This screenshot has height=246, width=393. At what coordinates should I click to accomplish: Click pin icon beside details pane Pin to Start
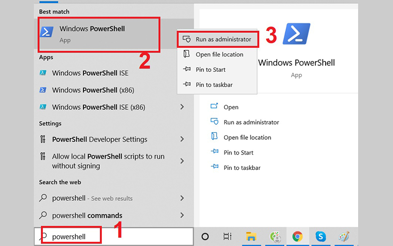tap(215, 152)
